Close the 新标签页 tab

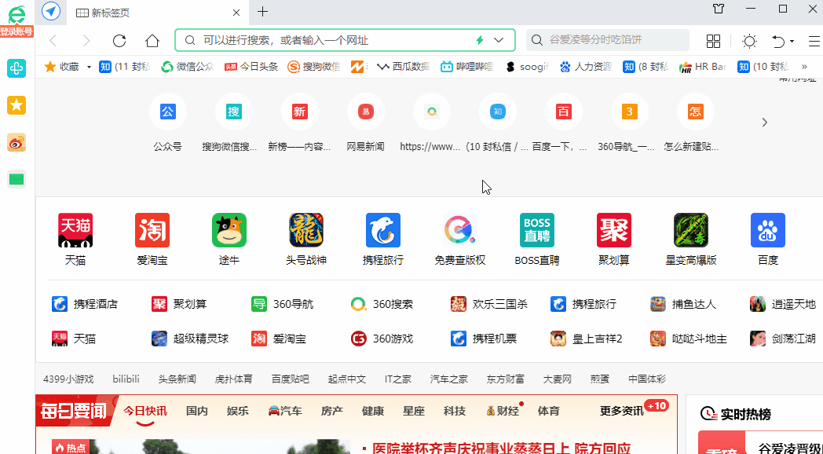pos(236,13)
